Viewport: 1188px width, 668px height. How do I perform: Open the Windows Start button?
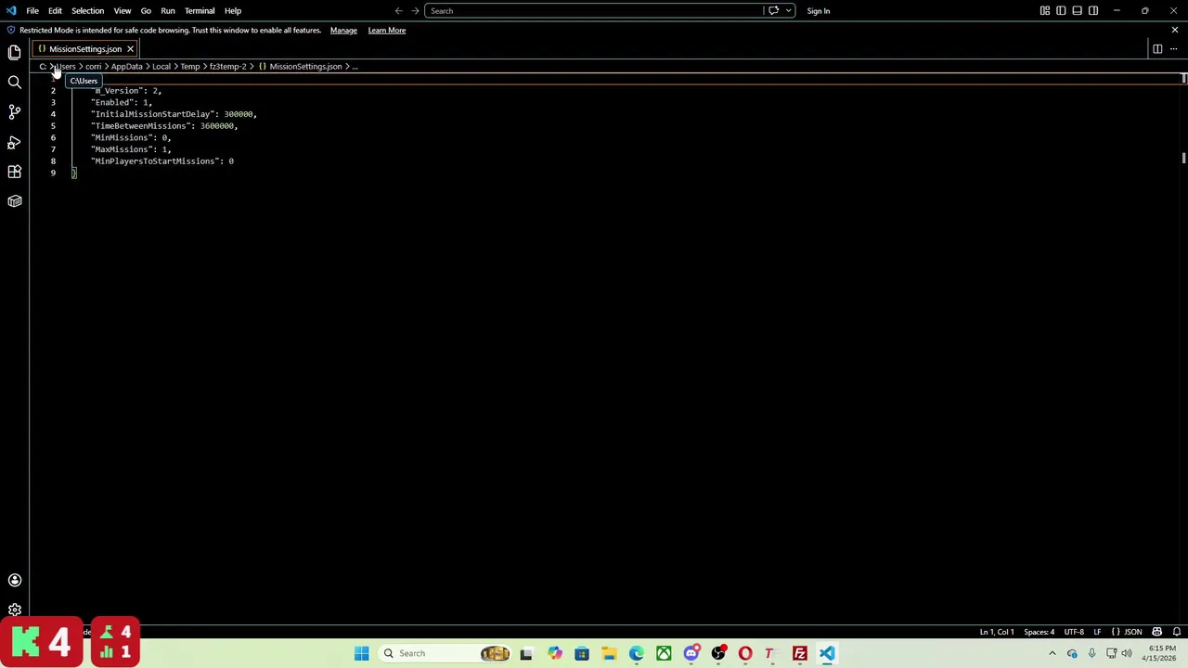click(x=361, y=653)
